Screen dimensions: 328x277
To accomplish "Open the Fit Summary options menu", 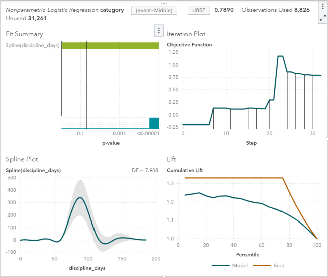I will 159,30.
